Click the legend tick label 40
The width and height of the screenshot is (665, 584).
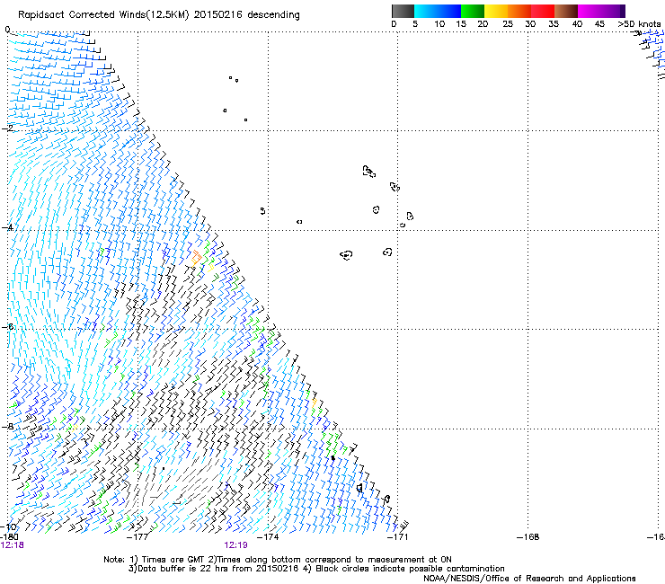pos(577,24)
